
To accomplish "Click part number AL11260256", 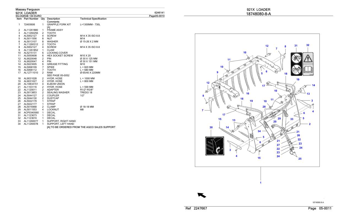I will coord(31,33).
